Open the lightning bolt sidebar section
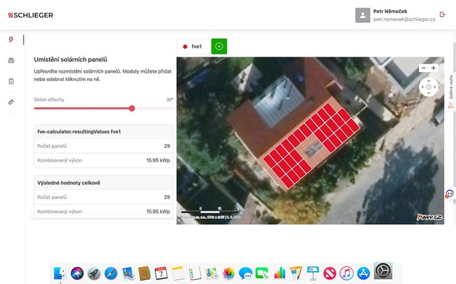Viewport: 456px width, 284px height. pyautogui.click(x=11, y=40)
